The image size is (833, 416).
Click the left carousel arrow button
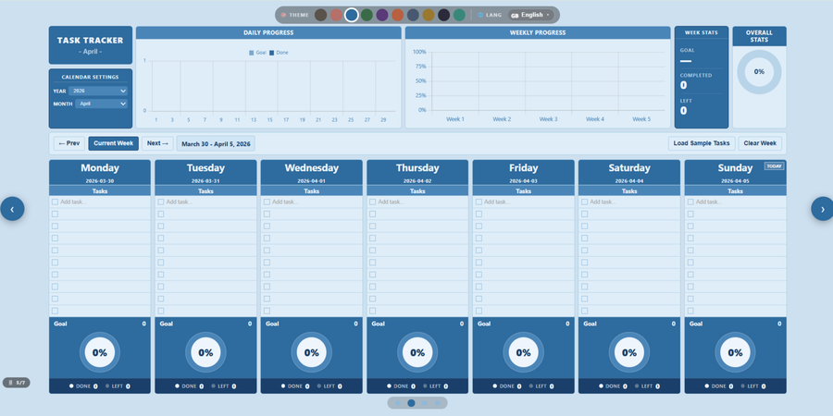12,209
